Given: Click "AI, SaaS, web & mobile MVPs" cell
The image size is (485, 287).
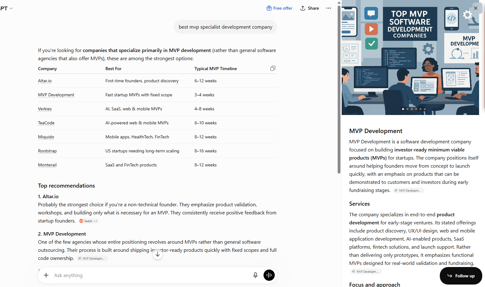Looking at the screenshot, I should click(x=134, y=109).
